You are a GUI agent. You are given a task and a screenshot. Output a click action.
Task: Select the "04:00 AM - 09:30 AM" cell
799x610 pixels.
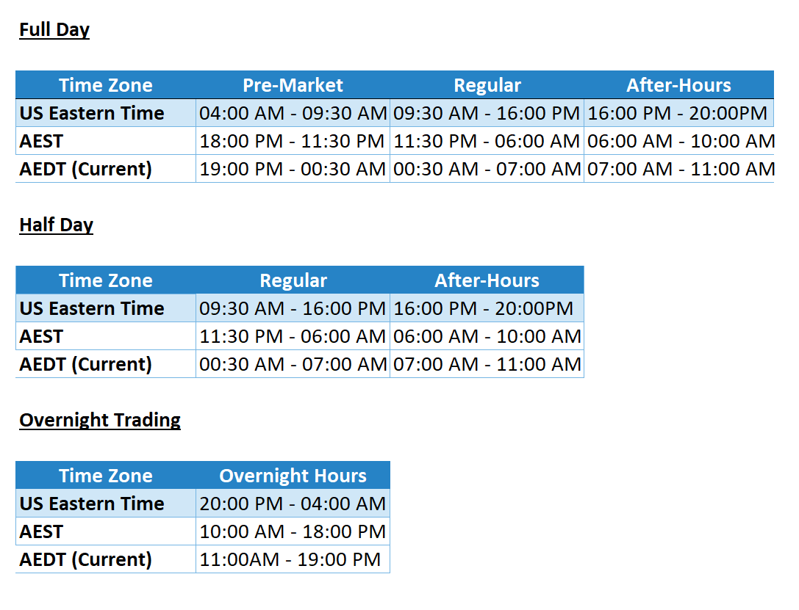pos(293,114)
